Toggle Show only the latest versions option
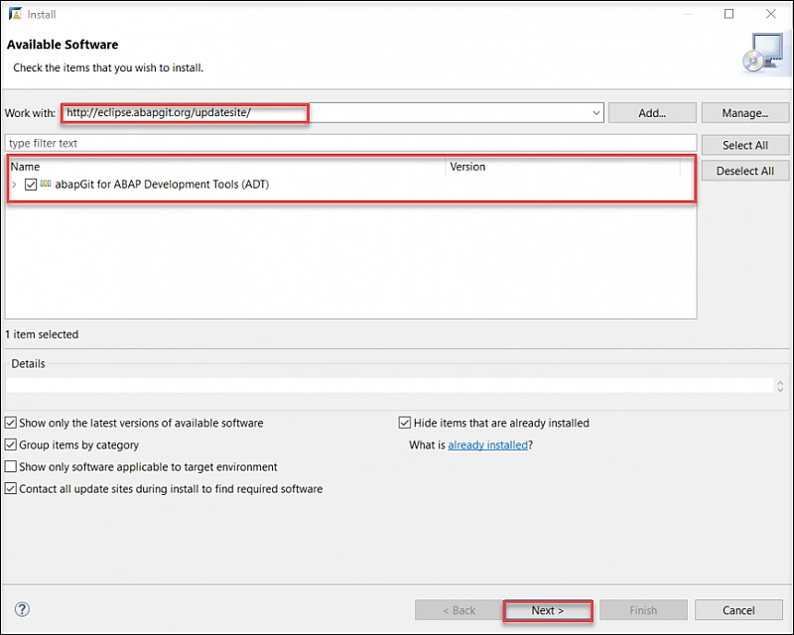Image resolution: width=794 pixels, height=635 pixels. tap(11, 423)
